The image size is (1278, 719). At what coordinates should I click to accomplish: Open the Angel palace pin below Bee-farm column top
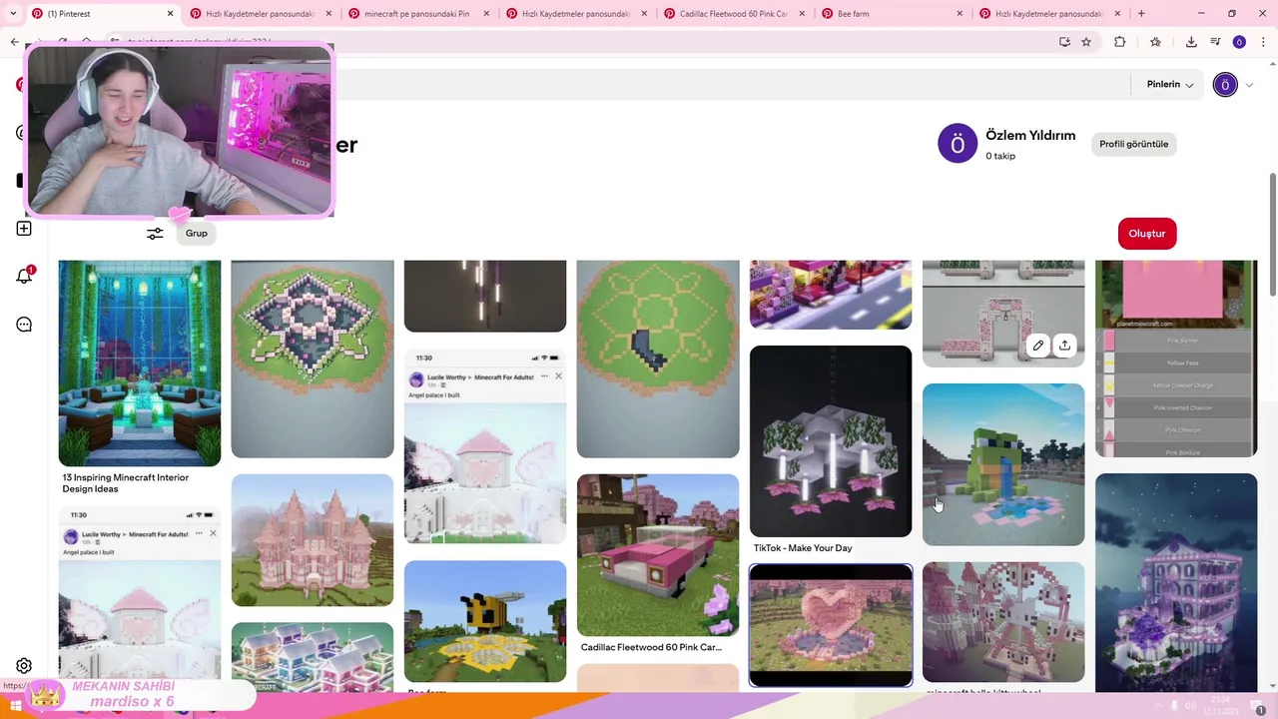[485, 446]
